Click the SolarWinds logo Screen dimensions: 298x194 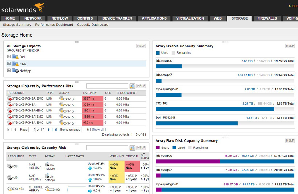coord(23,7)
